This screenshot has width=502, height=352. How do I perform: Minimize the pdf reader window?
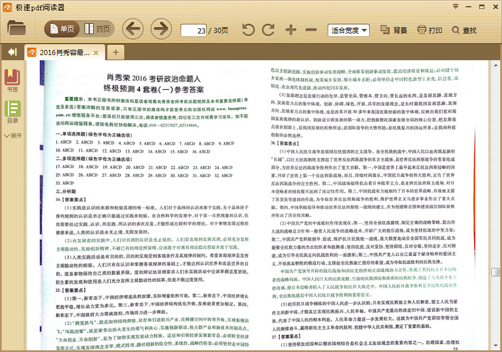pyautogui.click(x=468, y=7)
